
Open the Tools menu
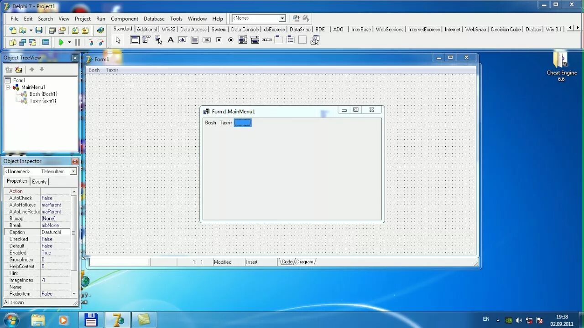tap(176, 19)
